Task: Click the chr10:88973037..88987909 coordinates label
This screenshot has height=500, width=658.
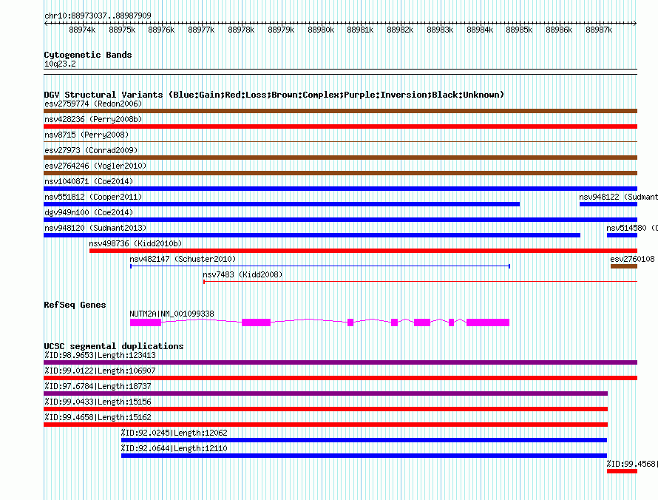Action: click(x=98, y=16)
